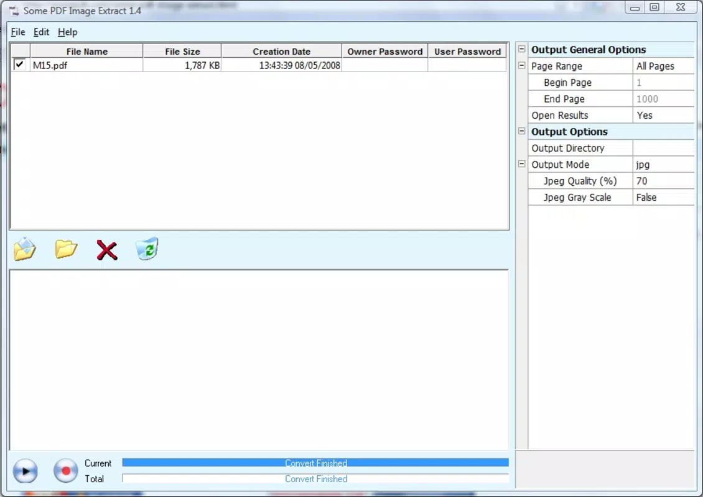Click the Begin Page value 1

(x=664, y=83)
